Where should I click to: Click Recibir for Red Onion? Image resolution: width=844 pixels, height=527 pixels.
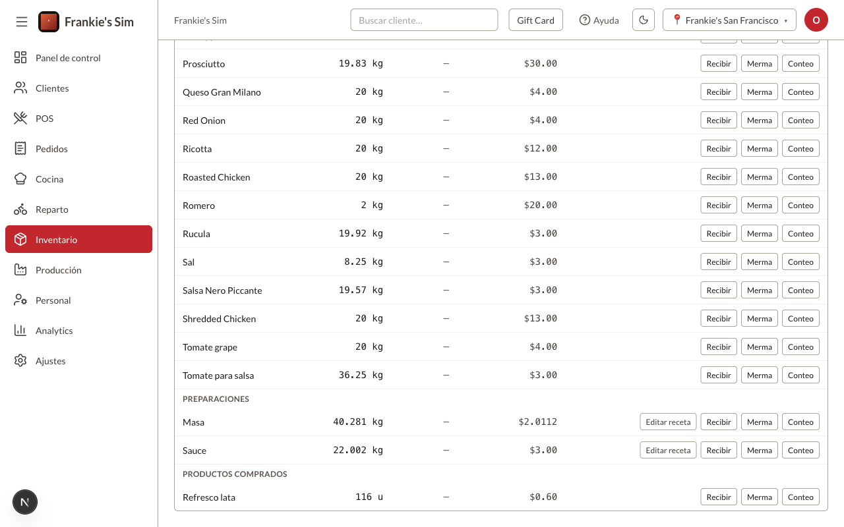(x=719, y=120)
